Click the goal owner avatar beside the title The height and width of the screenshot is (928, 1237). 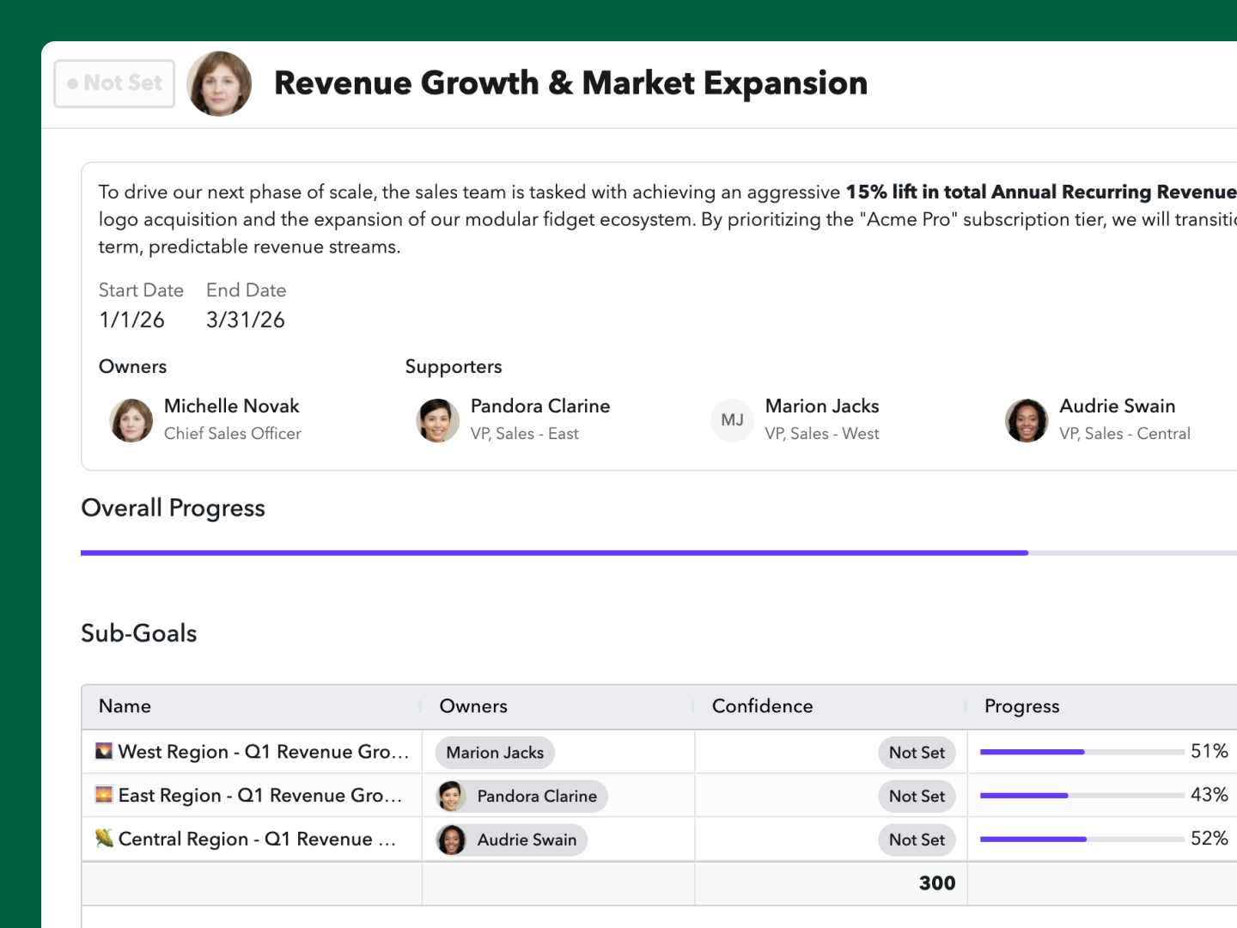219,83
